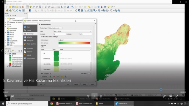Screen dimensions: 189x106
Task: Open the Vektör menu
Action: coord(44,4)
